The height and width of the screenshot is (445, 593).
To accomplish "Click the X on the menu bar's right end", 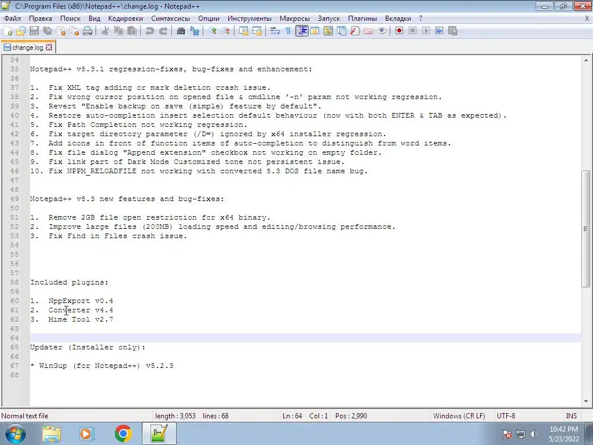I will (x=587, y=19).
